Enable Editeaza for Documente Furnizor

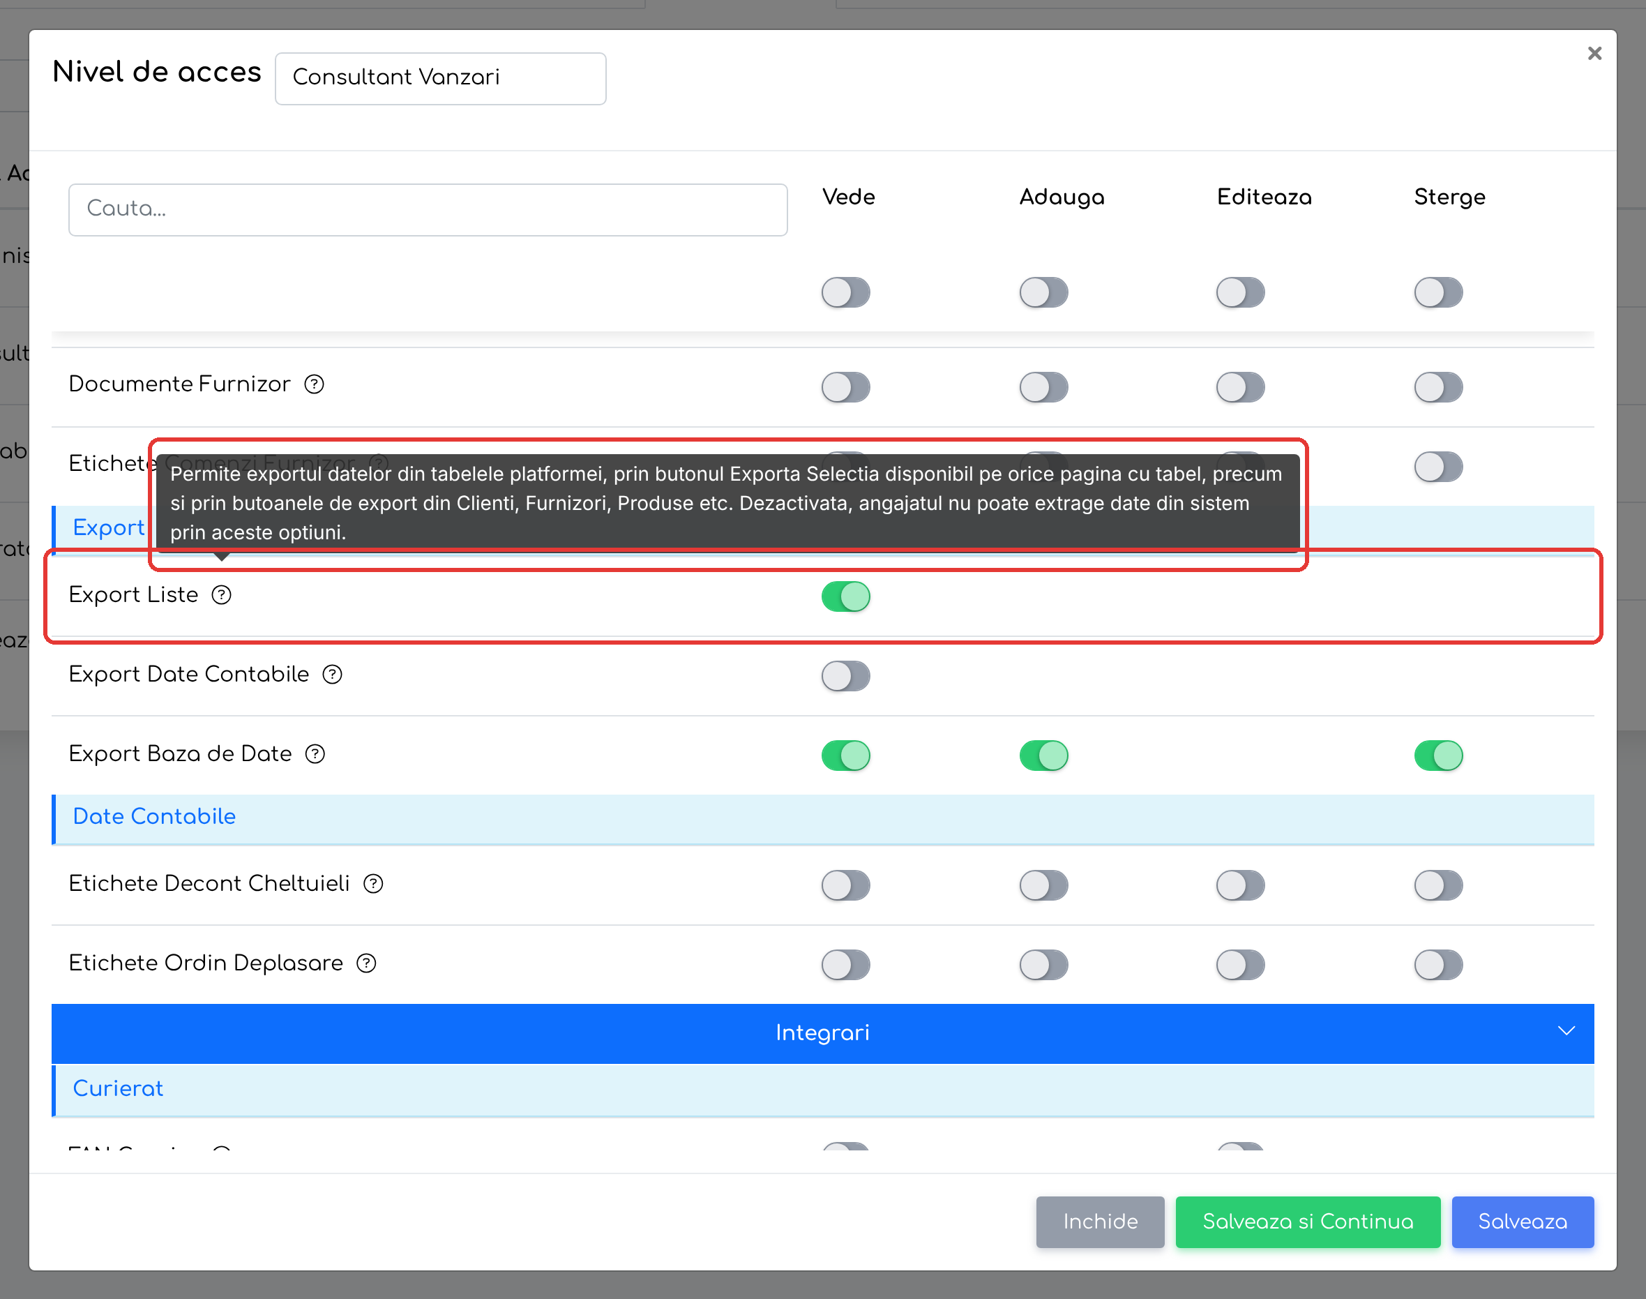(1240, 387)
